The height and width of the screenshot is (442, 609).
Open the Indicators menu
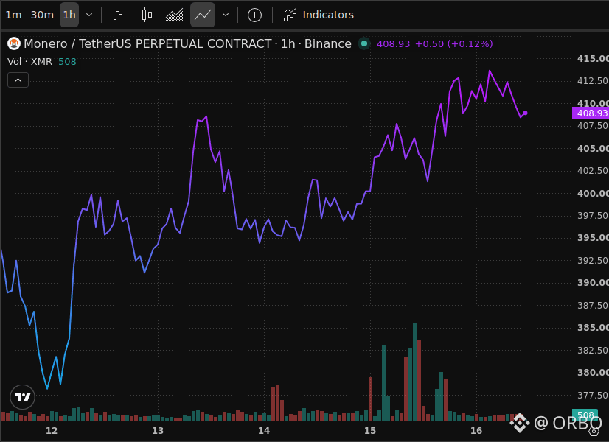[319, 15]
